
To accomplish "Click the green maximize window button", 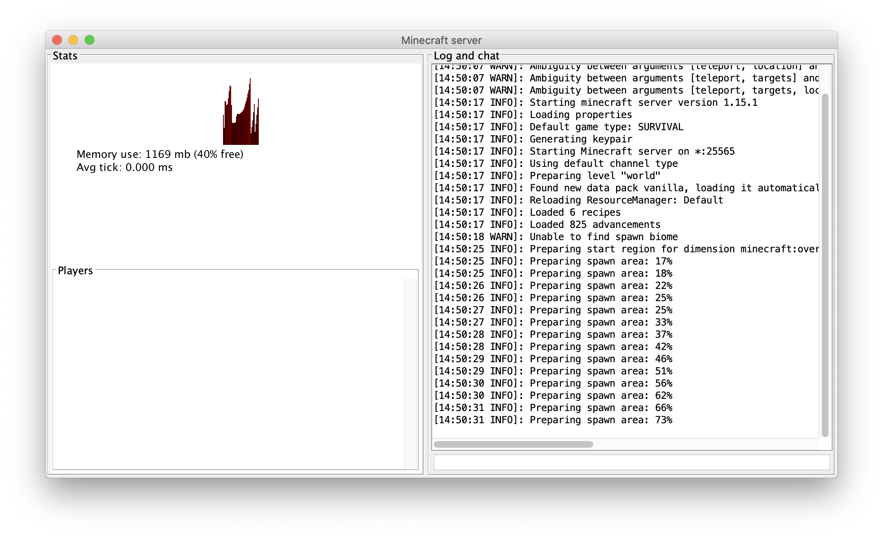I will click(90, 40).
